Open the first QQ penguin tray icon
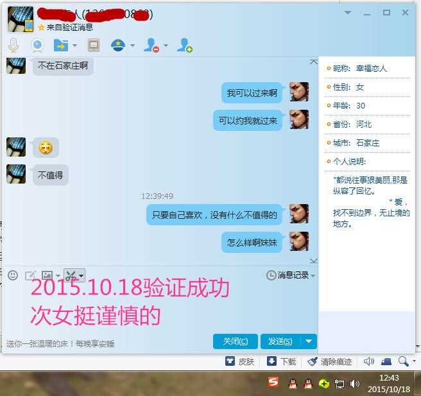This screenshot has width=421, height=396. pyautogui.click(x=293, y=384)
